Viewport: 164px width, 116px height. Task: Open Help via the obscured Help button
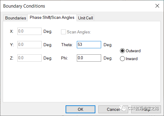point(146,109)
